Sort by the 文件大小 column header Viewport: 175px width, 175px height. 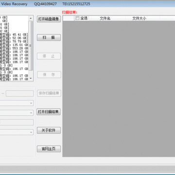139,18
